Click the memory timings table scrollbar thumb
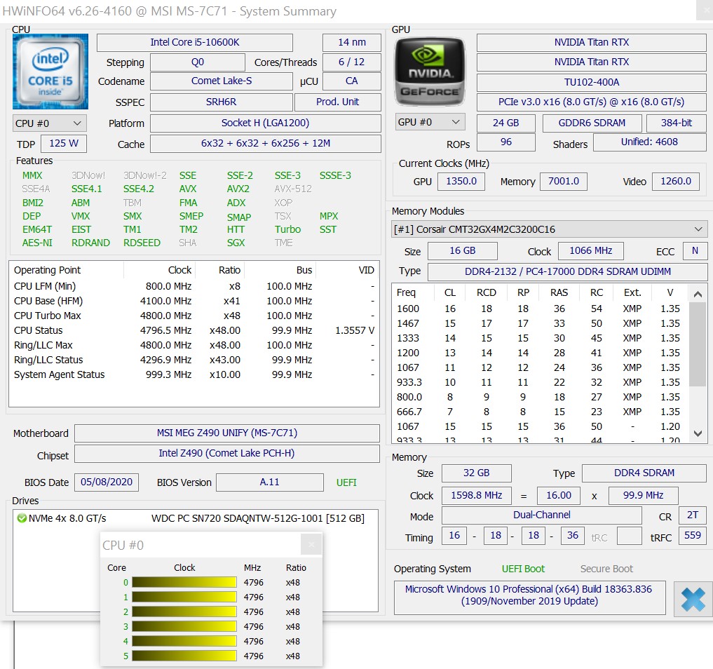Image resolution: width=713 pixels, height=669 pixels. tap(698, 344)
